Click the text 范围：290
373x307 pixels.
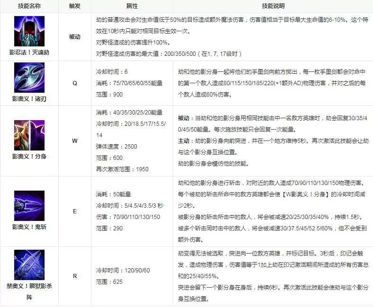(x=109, y=228)
